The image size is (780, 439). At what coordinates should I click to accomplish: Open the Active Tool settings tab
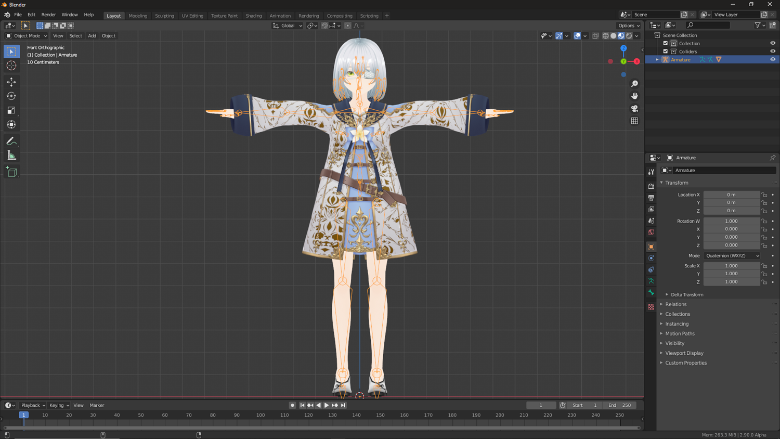[651, 172]
